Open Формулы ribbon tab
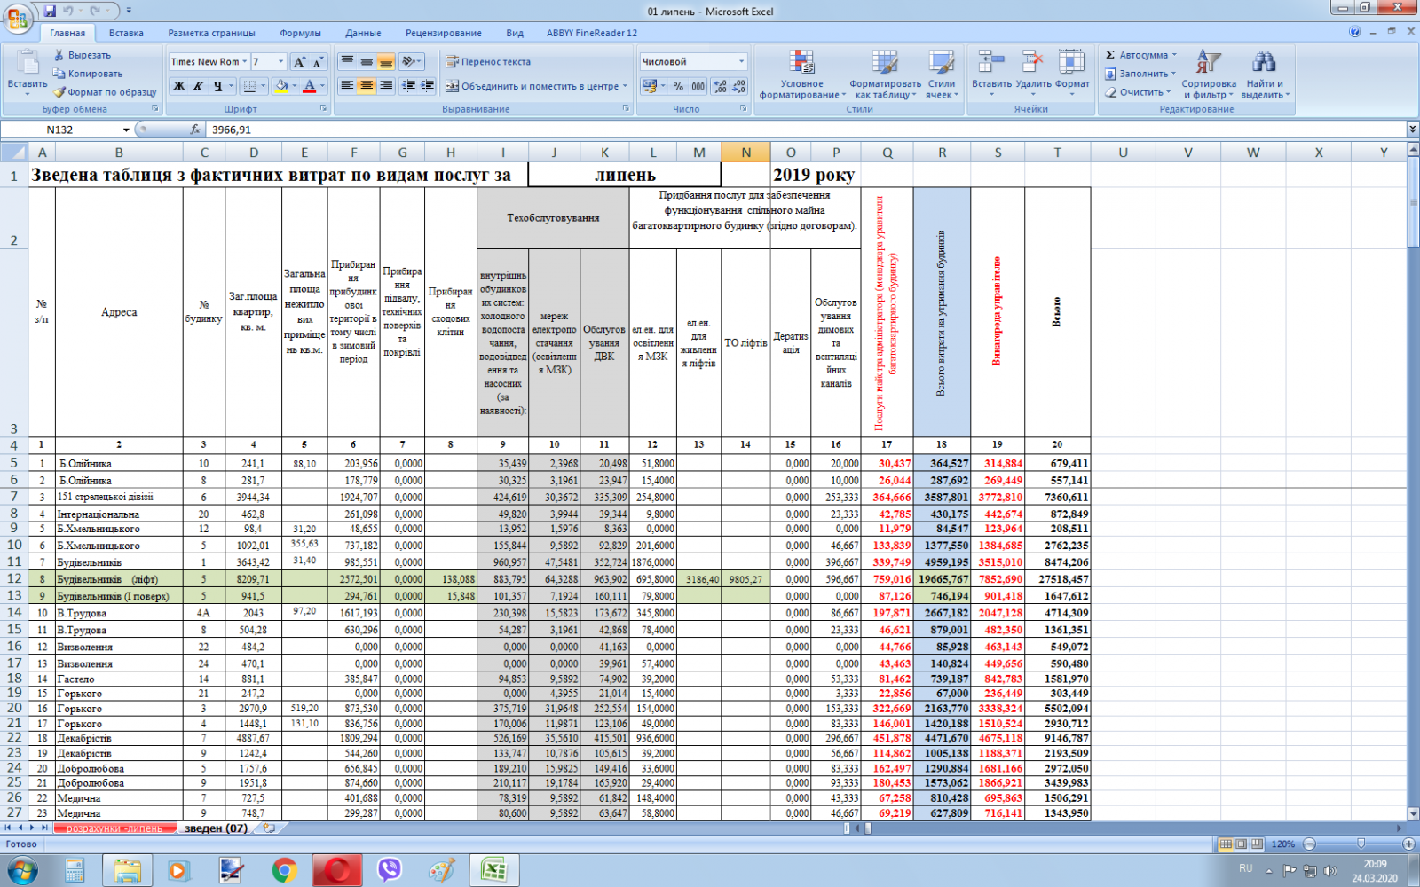 pos(300,33)
